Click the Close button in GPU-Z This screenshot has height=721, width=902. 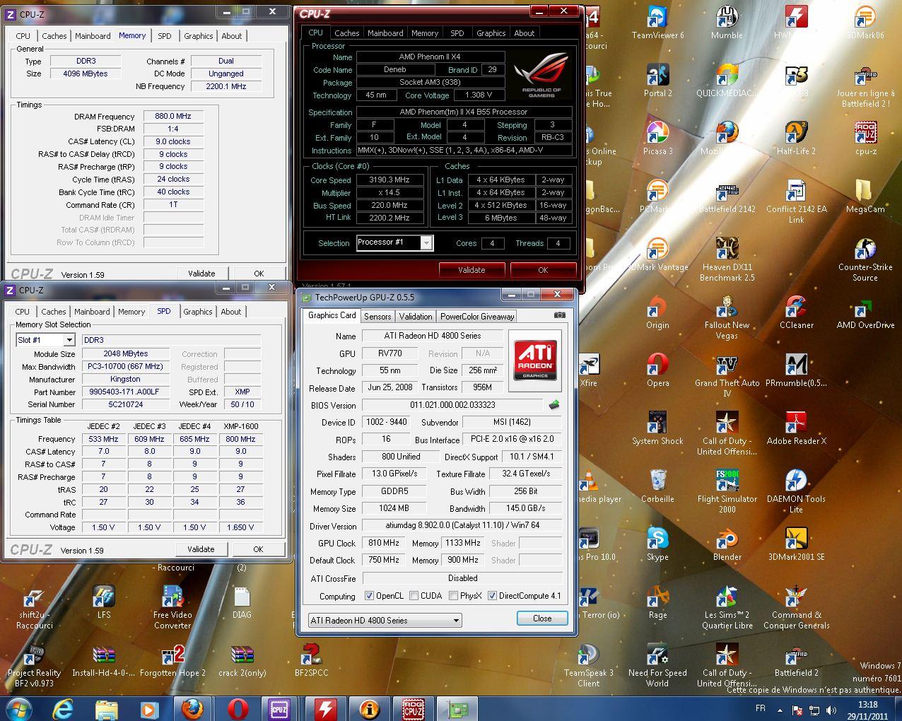(542, 619)
